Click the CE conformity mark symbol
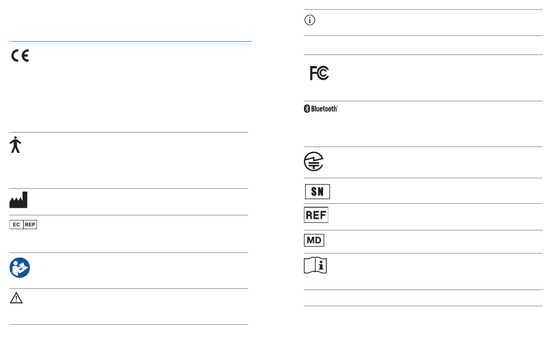 click(x=20, y=56)
